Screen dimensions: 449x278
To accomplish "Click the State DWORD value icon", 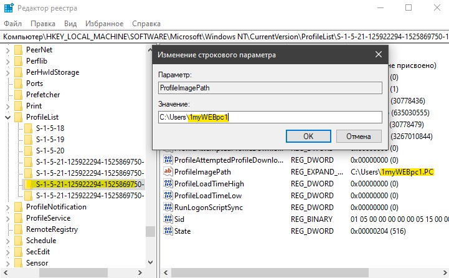I will [x=168, y=231].
